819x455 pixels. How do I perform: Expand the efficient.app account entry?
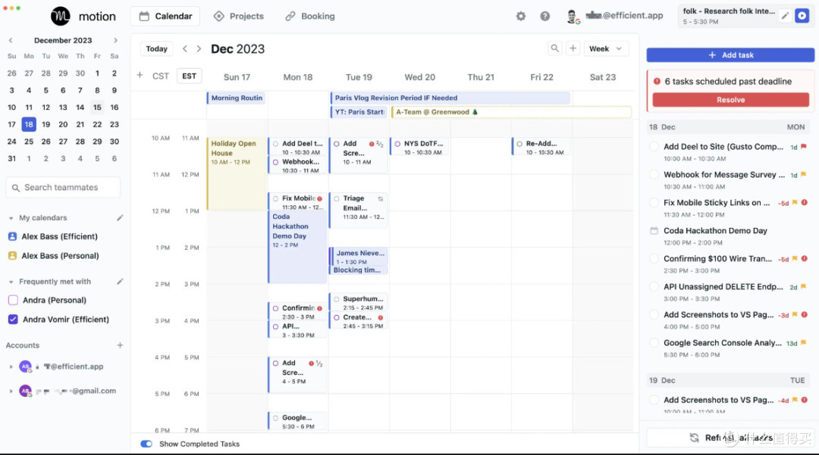[x=11, y=367]
